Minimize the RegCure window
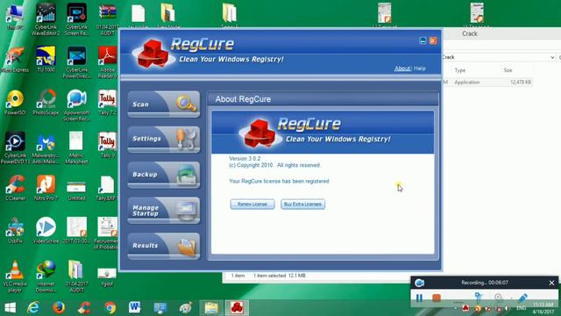This screenshot has width=561, height=316. click(423, 40)
